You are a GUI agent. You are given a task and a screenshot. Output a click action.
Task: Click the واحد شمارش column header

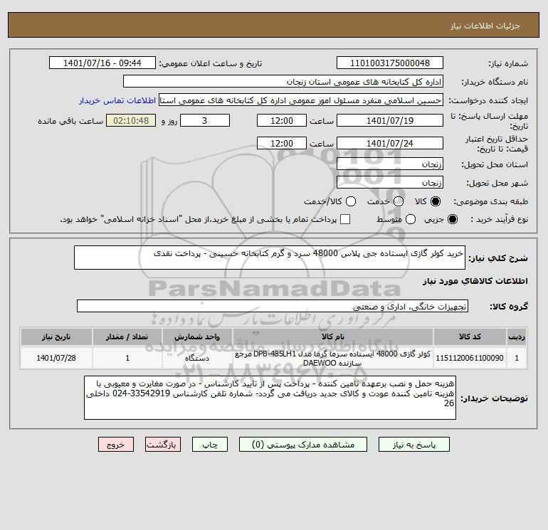point(197,336)
